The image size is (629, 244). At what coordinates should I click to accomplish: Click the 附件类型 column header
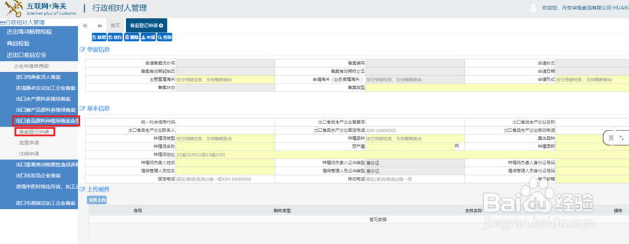tap(282, 210)
